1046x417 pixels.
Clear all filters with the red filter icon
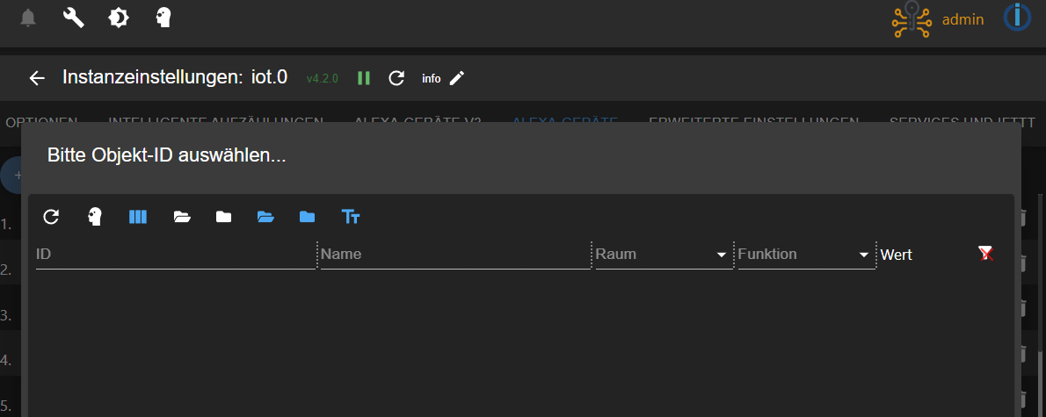[986, 254]
